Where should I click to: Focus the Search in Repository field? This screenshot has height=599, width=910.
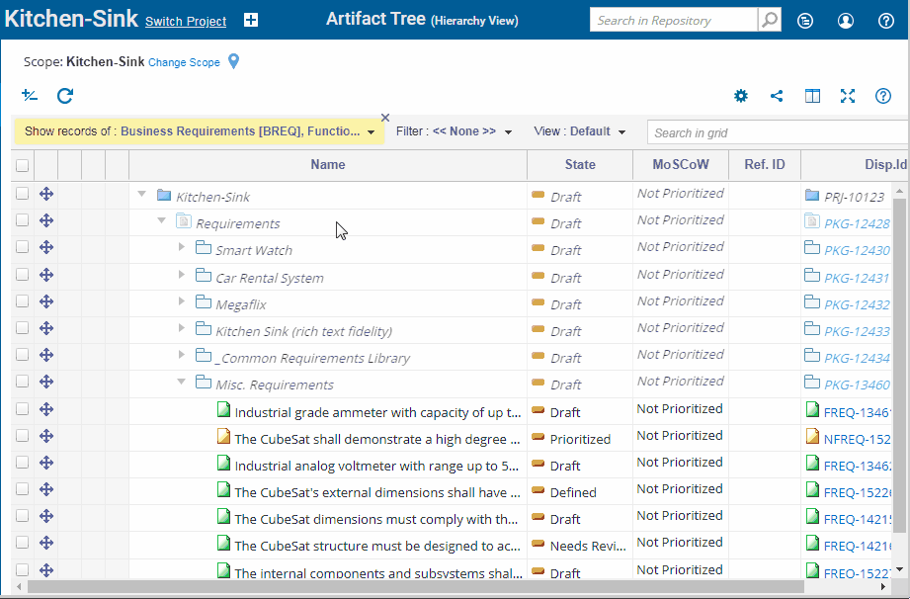click(674, 21)
